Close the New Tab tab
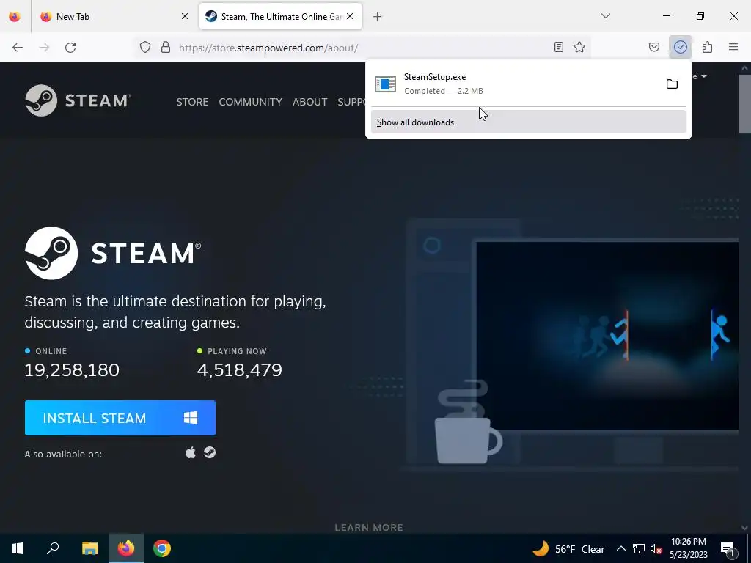 (184, 16)
